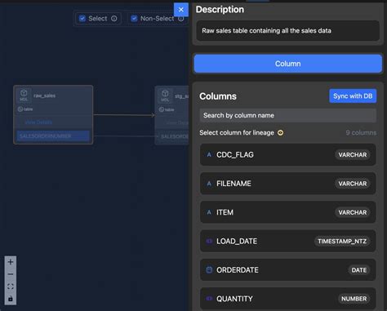Click the lineage info icon beside Select column

[x=280, y=133]
